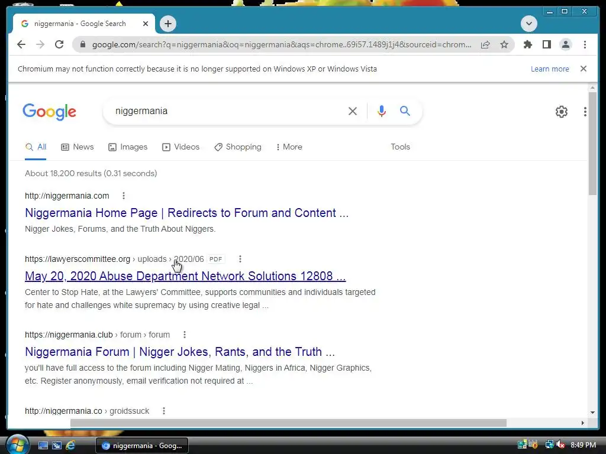The height and width of the screenshot is (454, 606).
Task: Click the Show desktop quick launch icon
Action: click(x=43, y=446)
